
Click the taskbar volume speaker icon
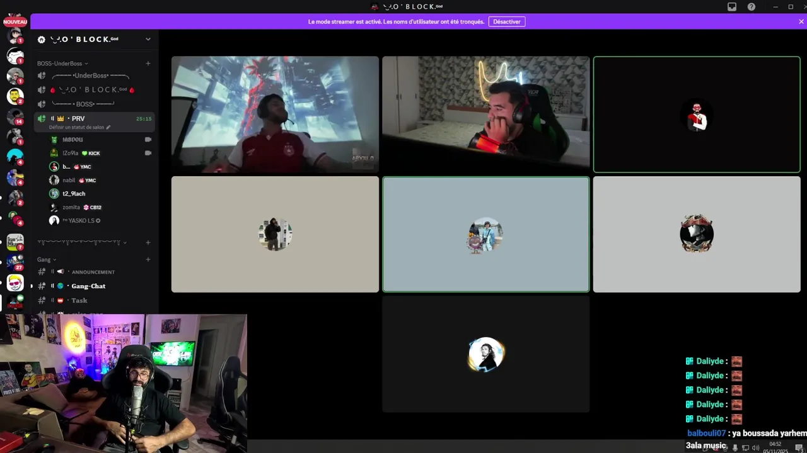755,448
